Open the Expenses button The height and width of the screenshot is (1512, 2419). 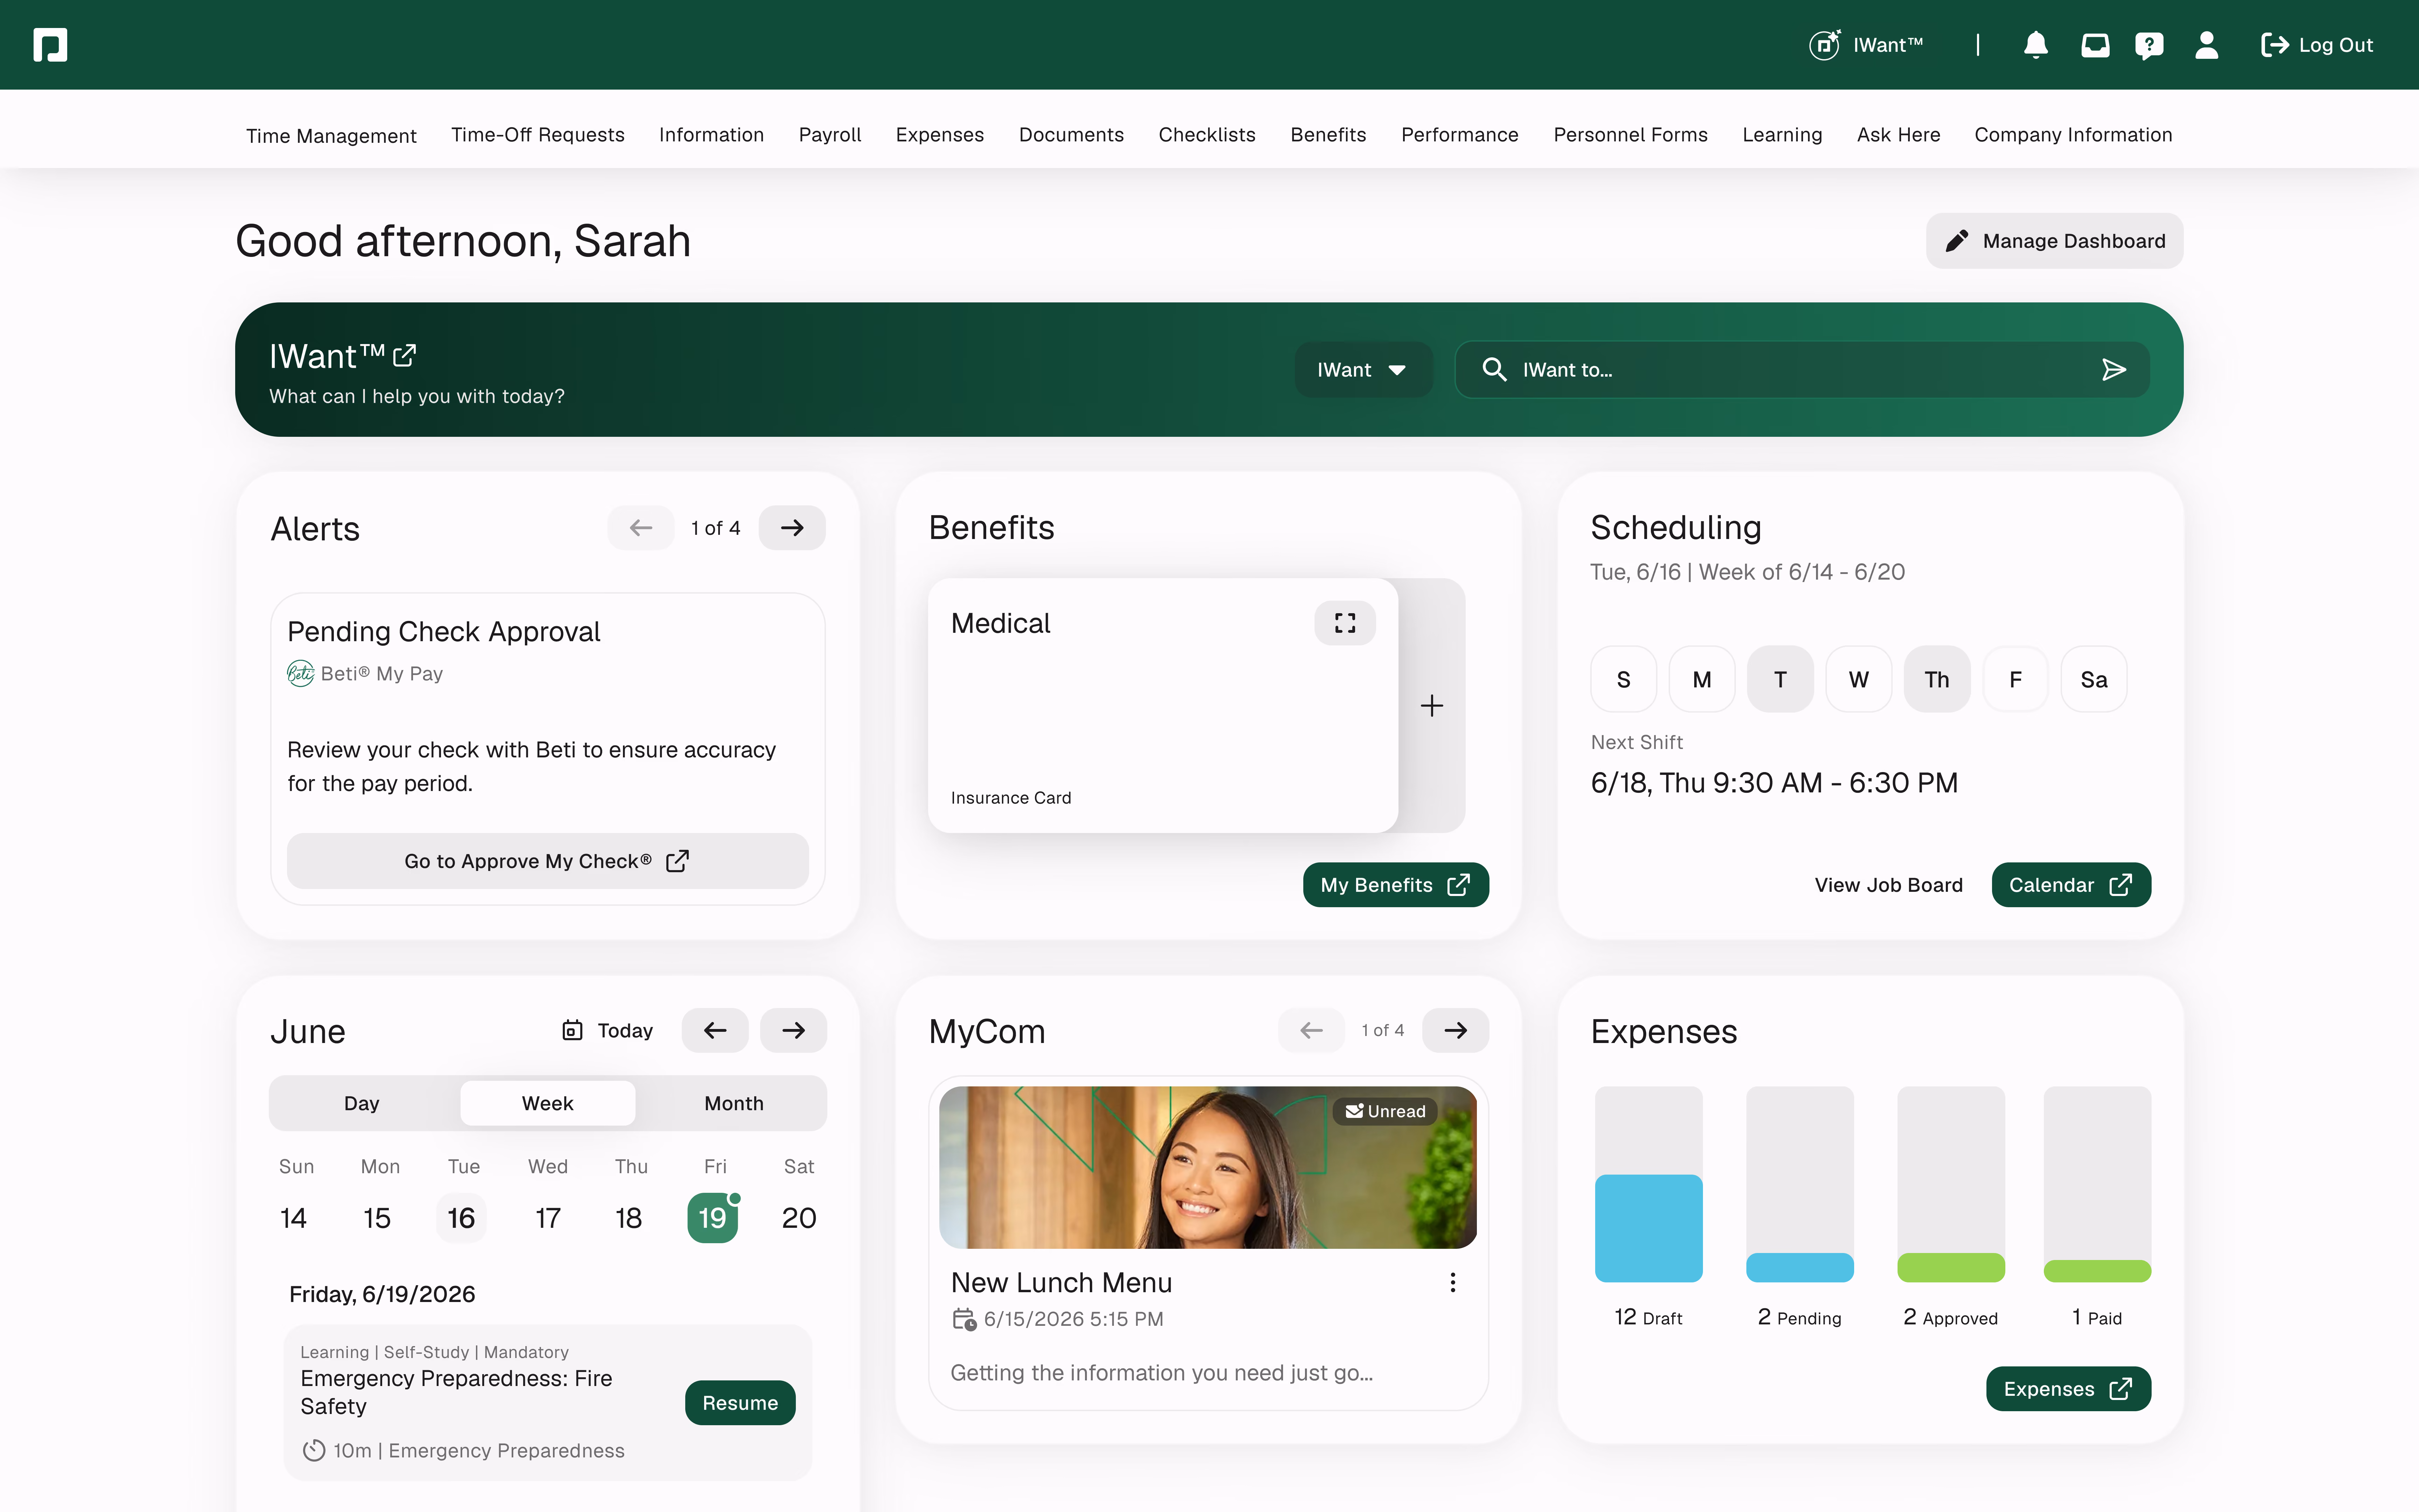[x=2068, y=1389]
